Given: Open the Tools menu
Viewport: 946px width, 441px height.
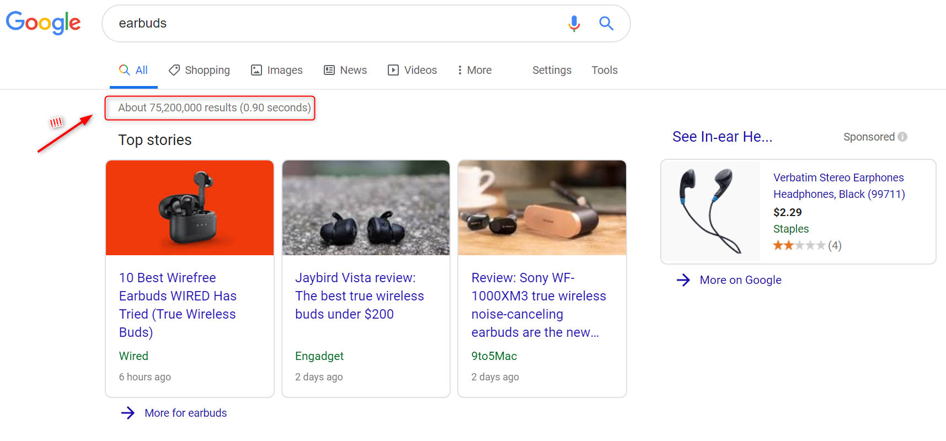Looking at the screenshot, I should (x=605, y=70).
